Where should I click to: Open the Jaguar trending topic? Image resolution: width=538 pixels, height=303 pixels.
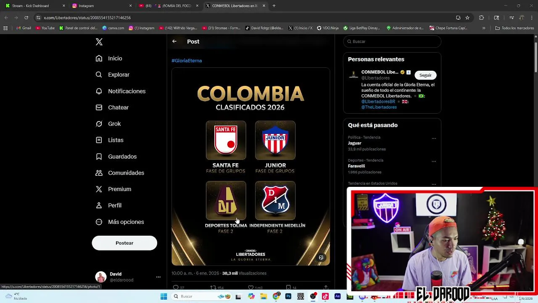[354, 143]
